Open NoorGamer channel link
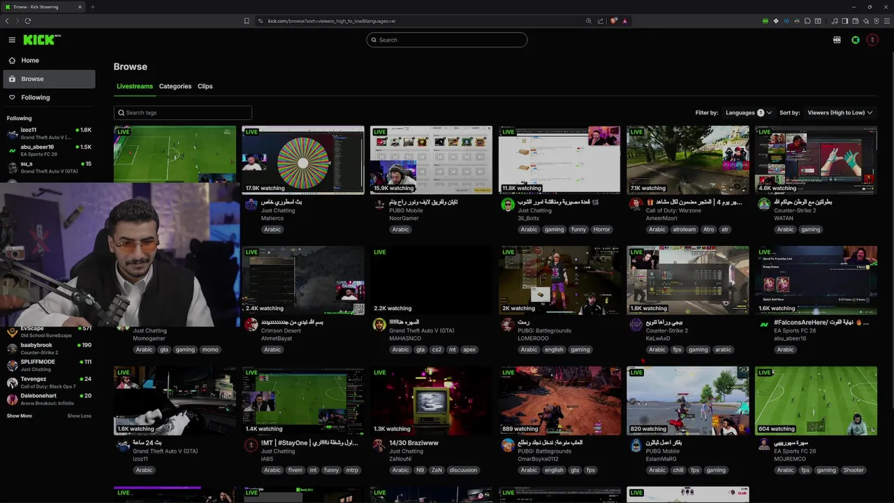 click(x=404, y=218)
